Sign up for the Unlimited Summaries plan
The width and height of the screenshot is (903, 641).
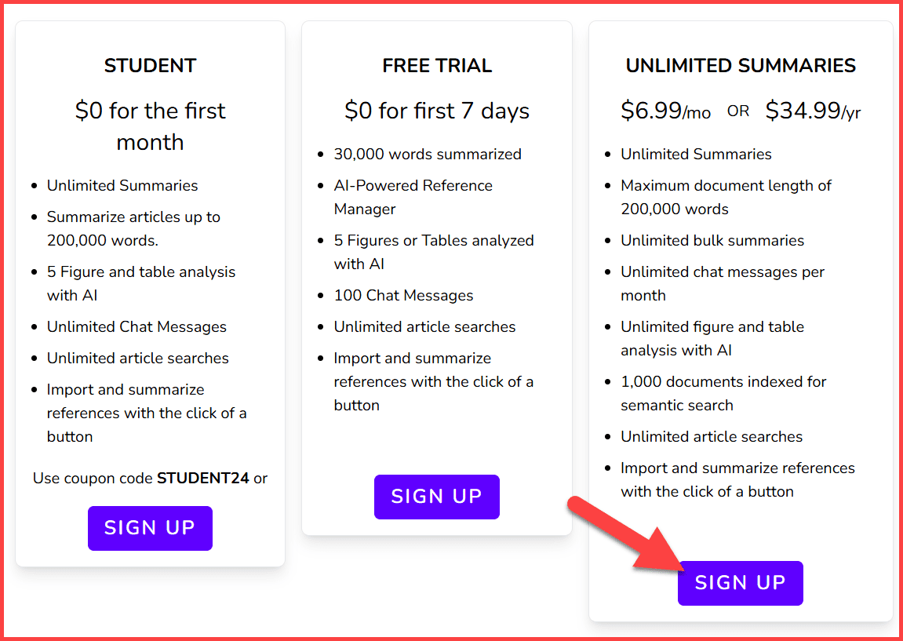point(740,583)
